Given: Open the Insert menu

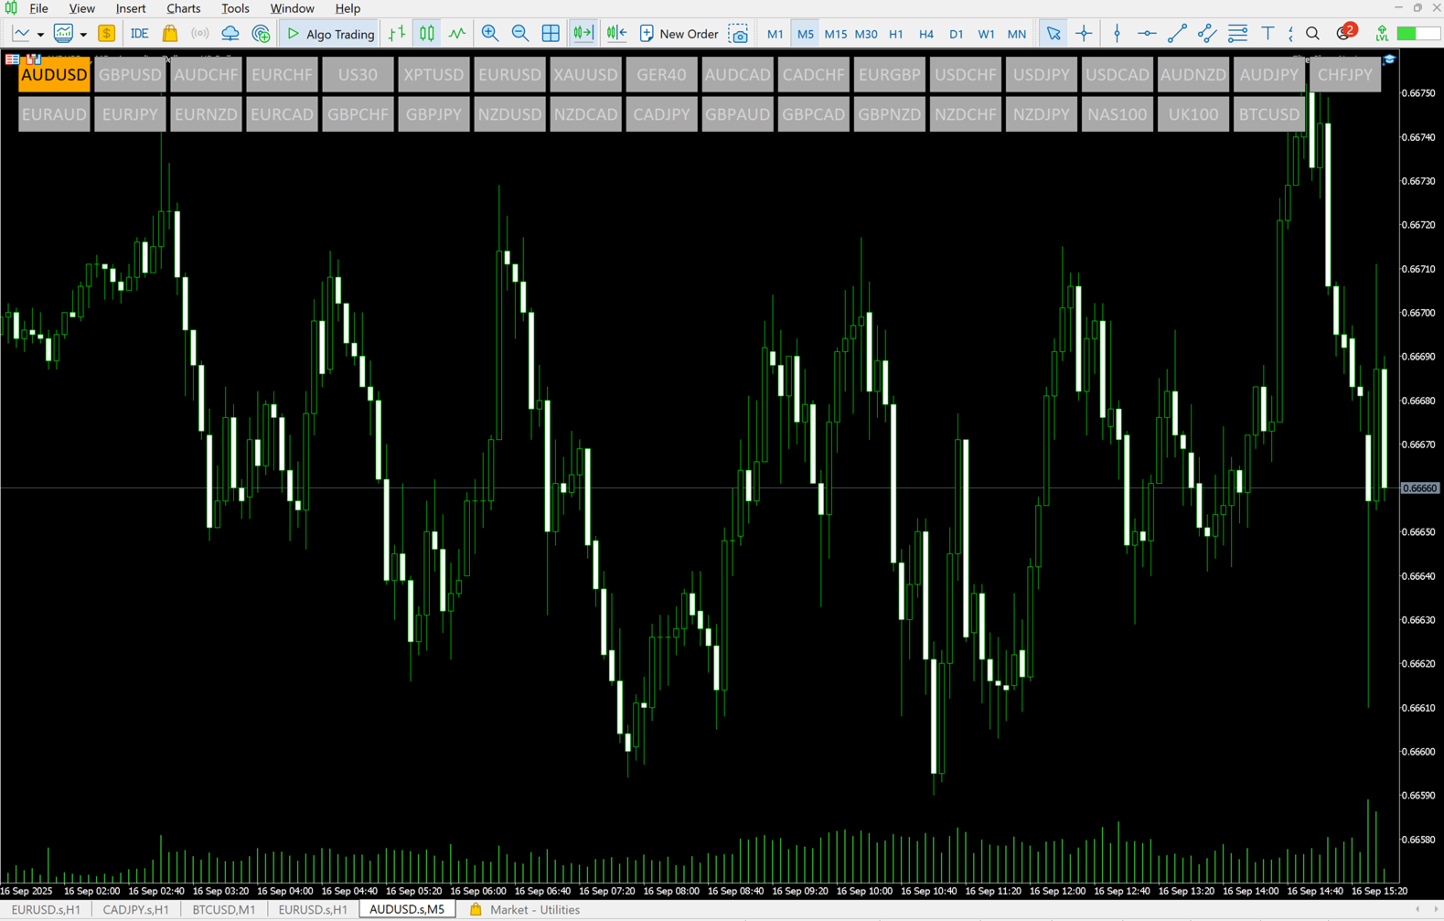Looking at the screenshot, I should tap(131, 8).
